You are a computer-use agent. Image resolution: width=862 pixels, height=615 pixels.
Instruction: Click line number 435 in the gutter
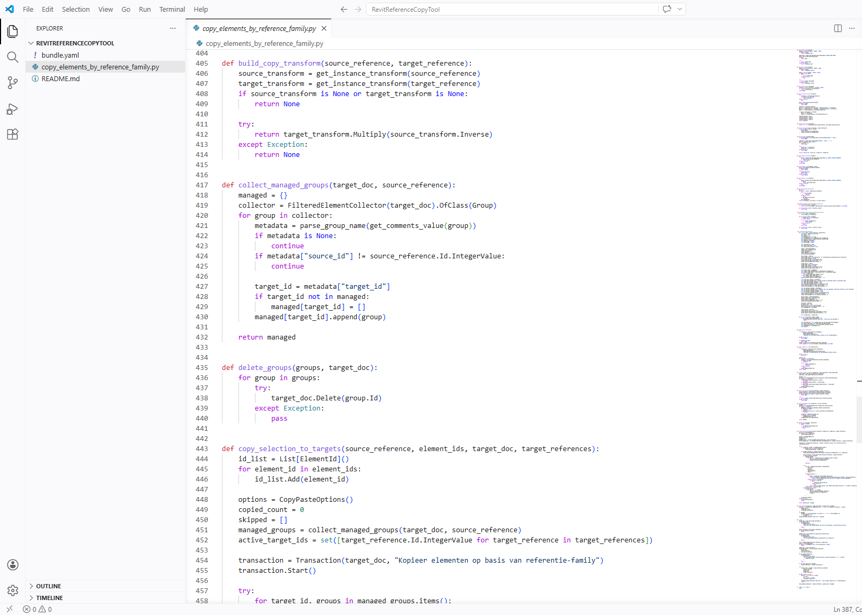click(x=202, y=368)
